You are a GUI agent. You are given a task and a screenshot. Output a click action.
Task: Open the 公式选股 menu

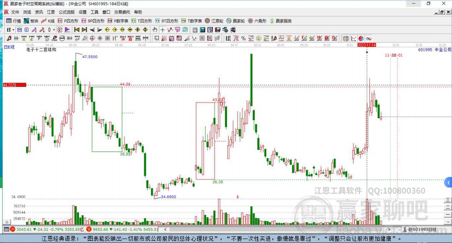(67, 12)
